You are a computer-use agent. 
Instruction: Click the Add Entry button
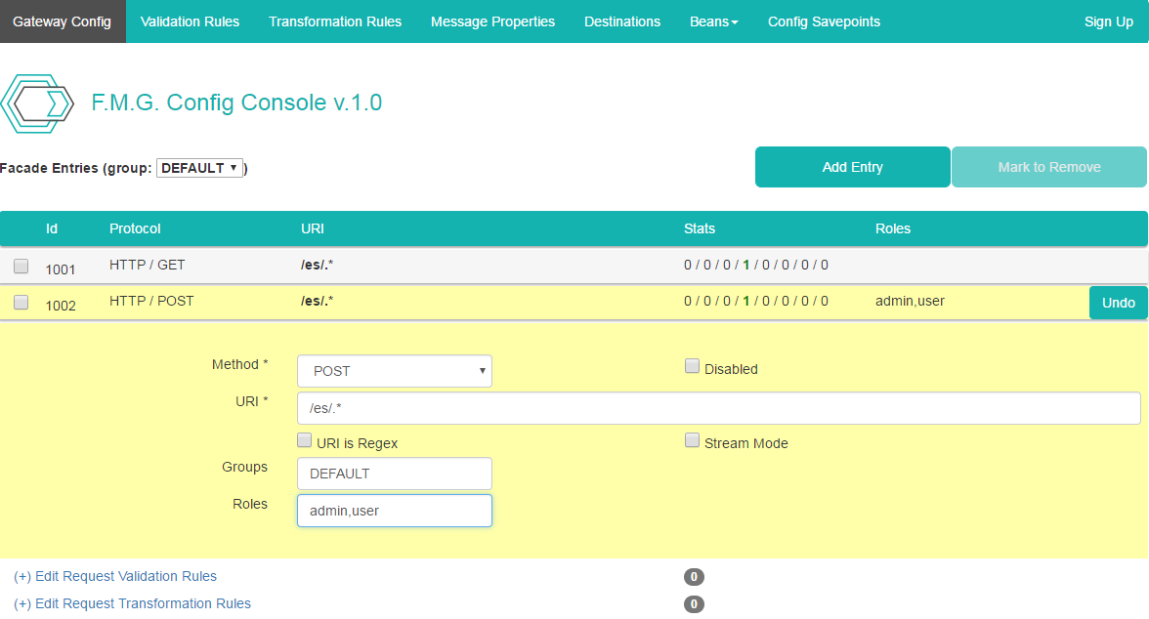(x=852, y=167)
